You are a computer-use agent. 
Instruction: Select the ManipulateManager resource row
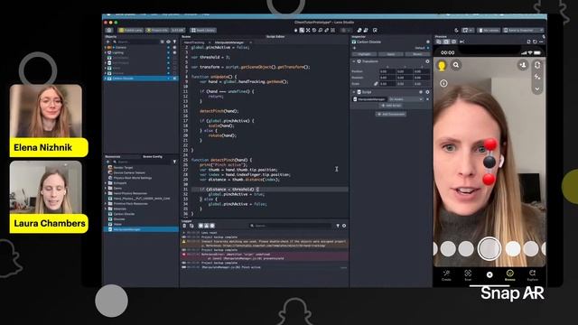click(142, 229)
